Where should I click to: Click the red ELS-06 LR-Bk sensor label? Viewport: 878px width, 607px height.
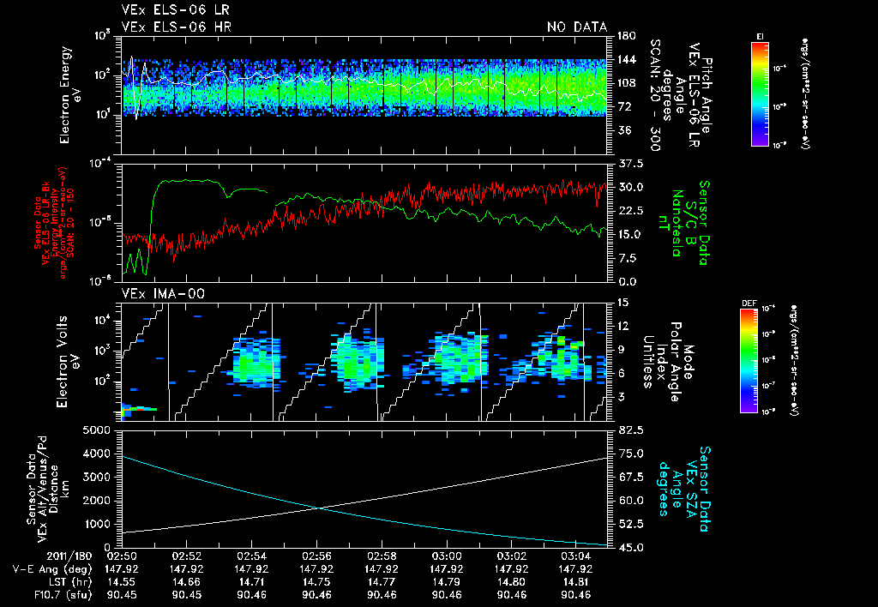click(53, 223)
